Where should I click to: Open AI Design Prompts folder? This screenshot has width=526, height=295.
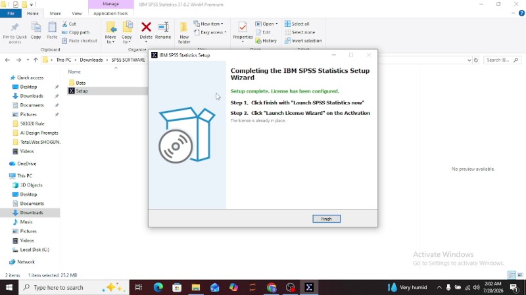39,133
